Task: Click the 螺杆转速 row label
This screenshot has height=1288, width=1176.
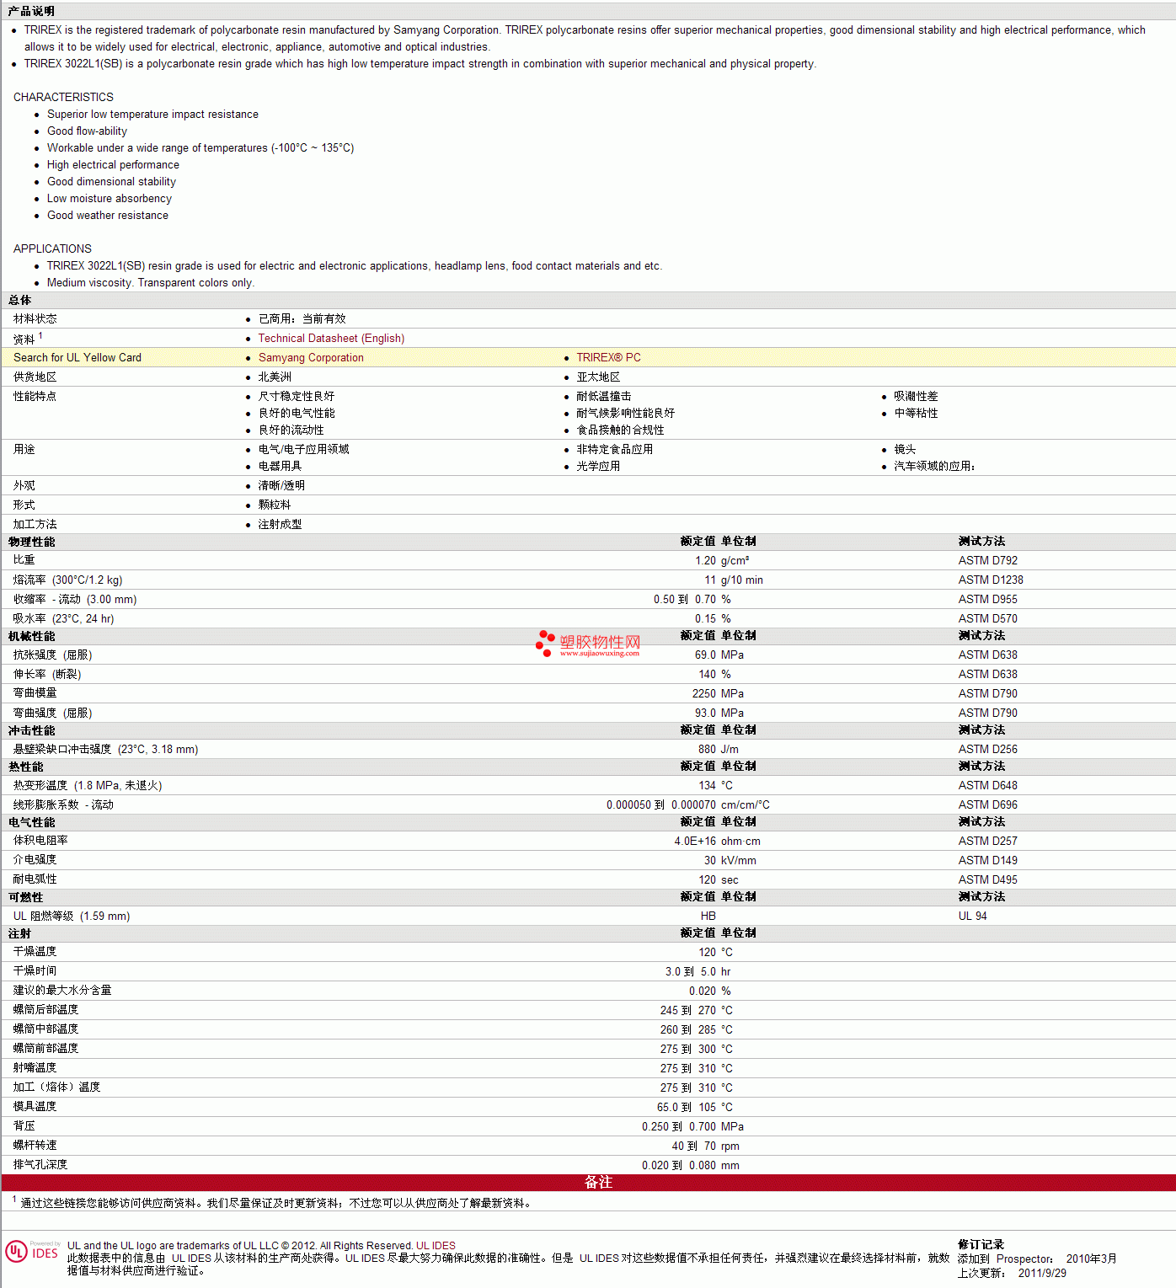Action: (35, 1146)
